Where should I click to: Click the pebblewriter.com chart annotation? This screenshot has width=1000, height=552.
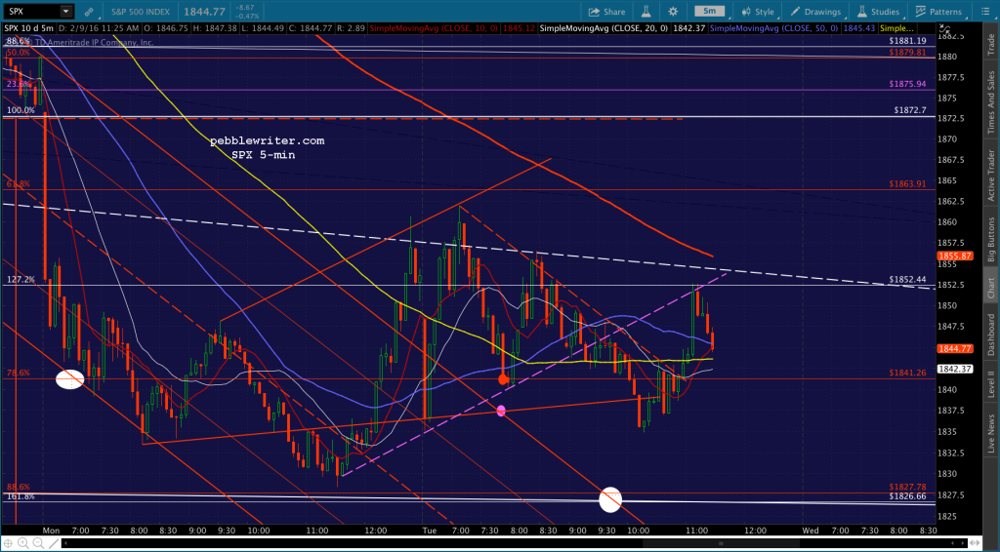click(x=268, y=141)
